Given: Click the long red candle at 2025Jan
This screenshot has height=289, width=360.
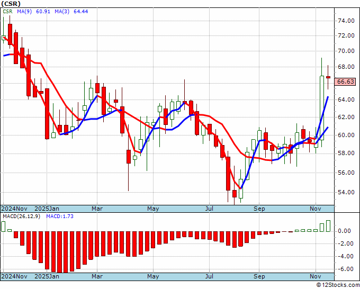Looking at the screenshot, I should pos(47,114).
